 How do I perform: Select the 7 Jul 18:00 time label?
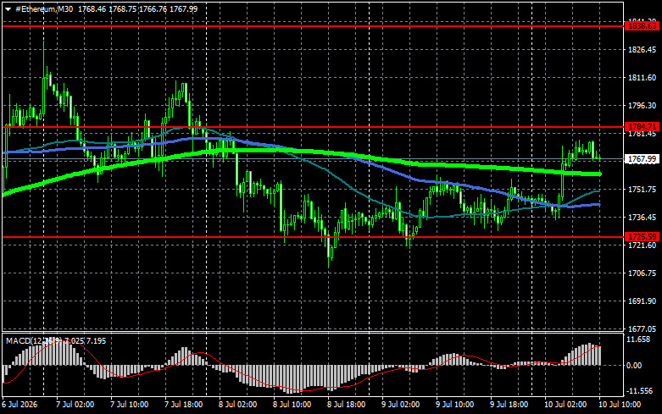(184, 405)
